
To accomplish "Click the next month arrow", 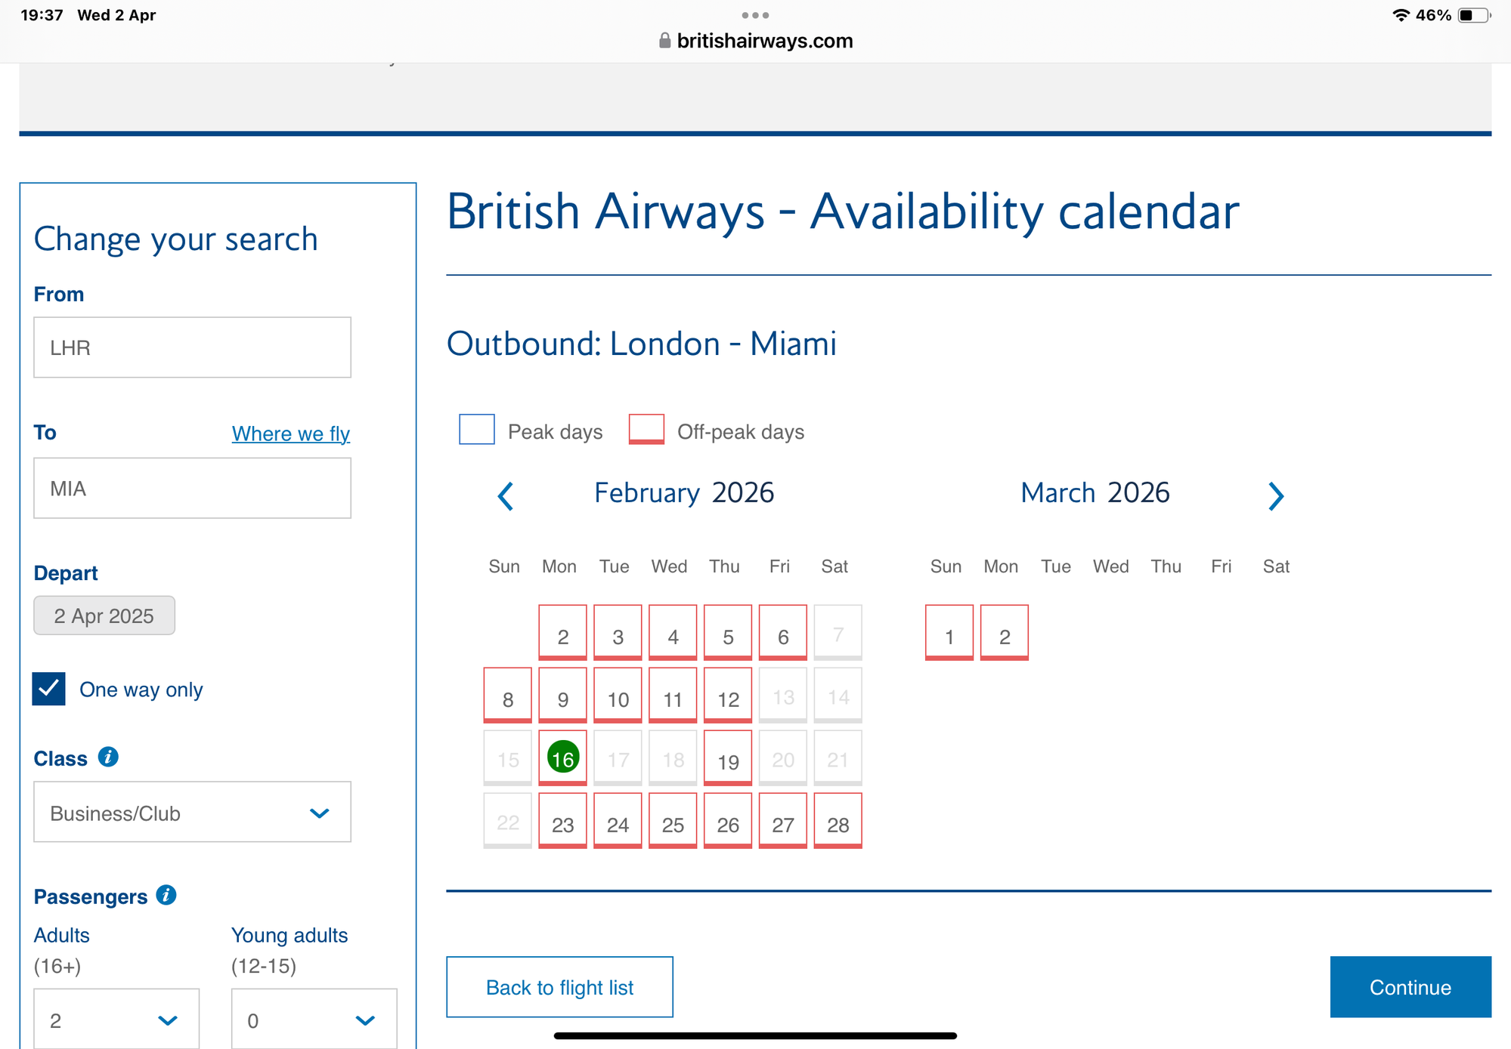I will tap(1276, 496).
